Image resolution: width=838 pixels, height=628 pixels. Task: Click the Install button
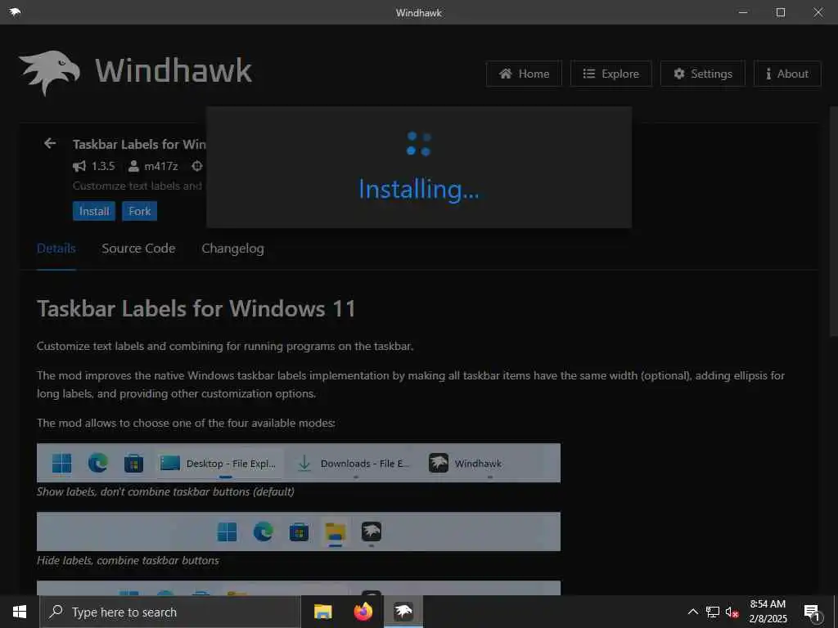[94, 211]
